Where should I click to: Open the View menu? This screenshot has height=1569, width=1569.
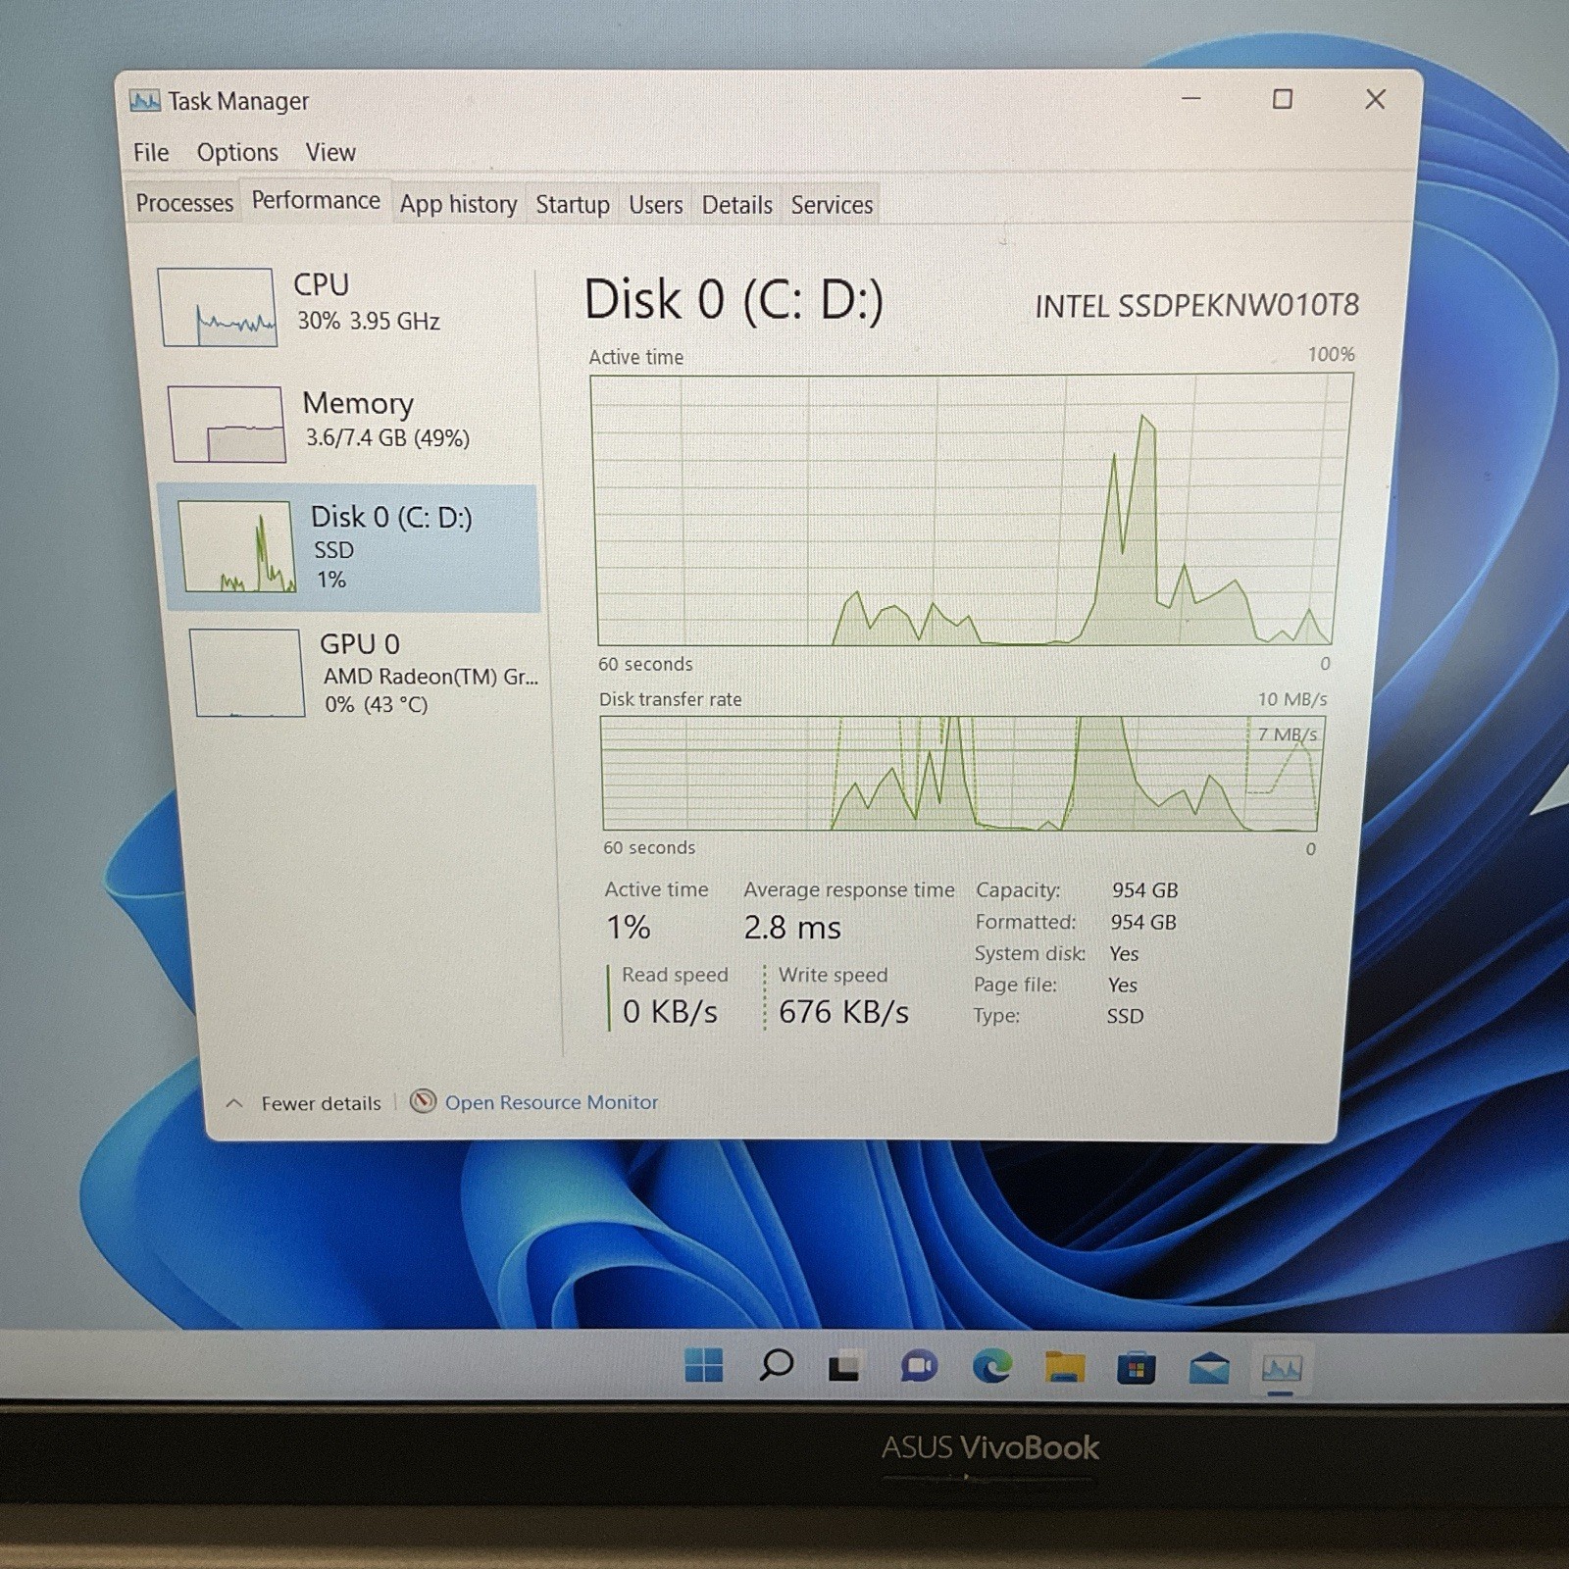click(x=330, y=153)
